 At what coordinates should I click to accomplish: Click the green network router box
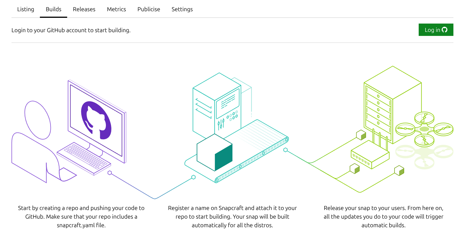(370, 155)
